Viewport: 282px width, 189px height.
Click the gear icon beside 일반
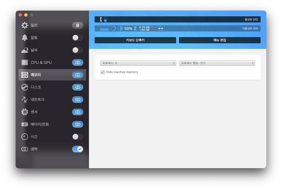25,25
